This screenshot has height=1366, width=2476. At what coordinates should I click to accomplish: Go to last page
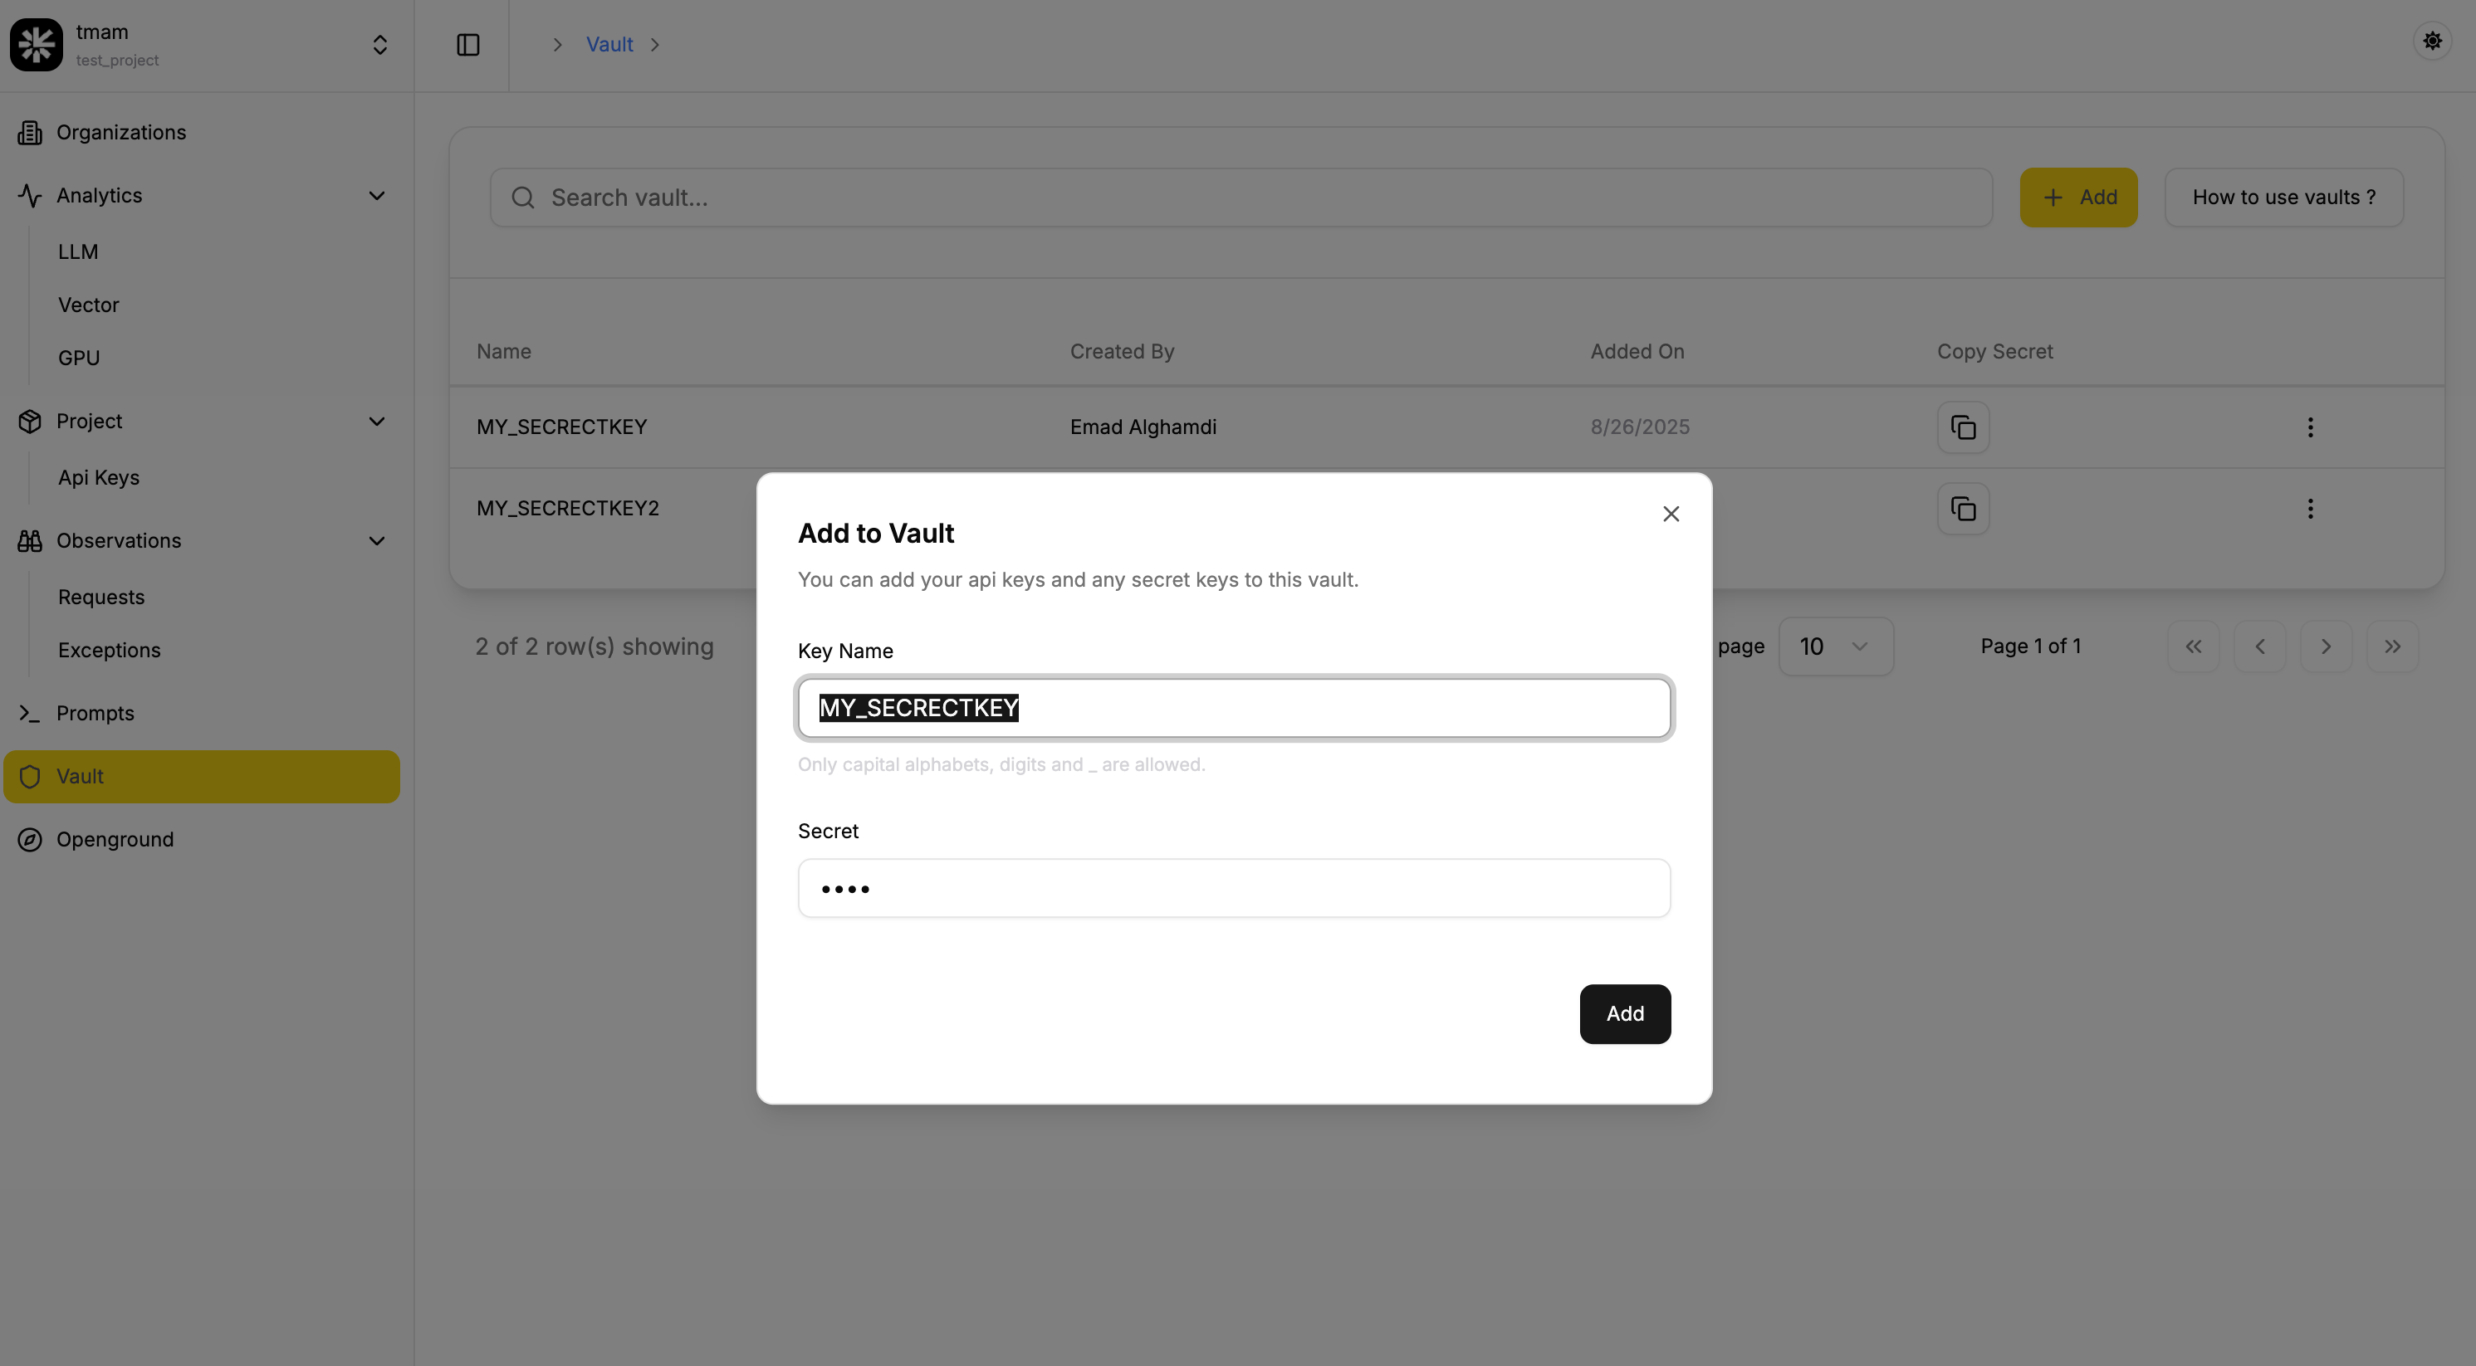click(x=2391, y=646)
